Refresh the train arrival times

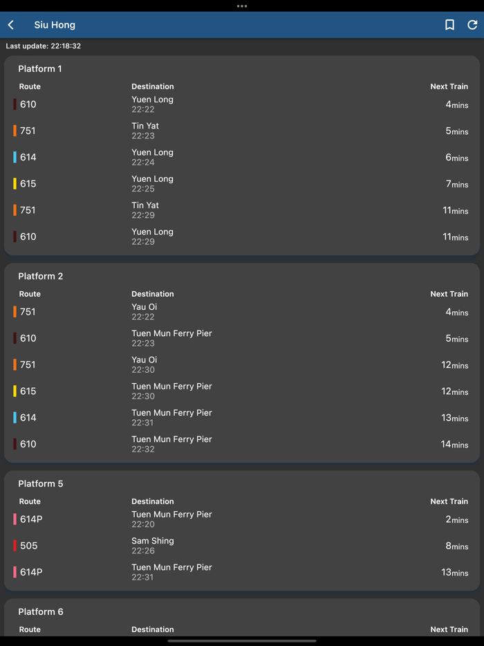click(472, 25)
